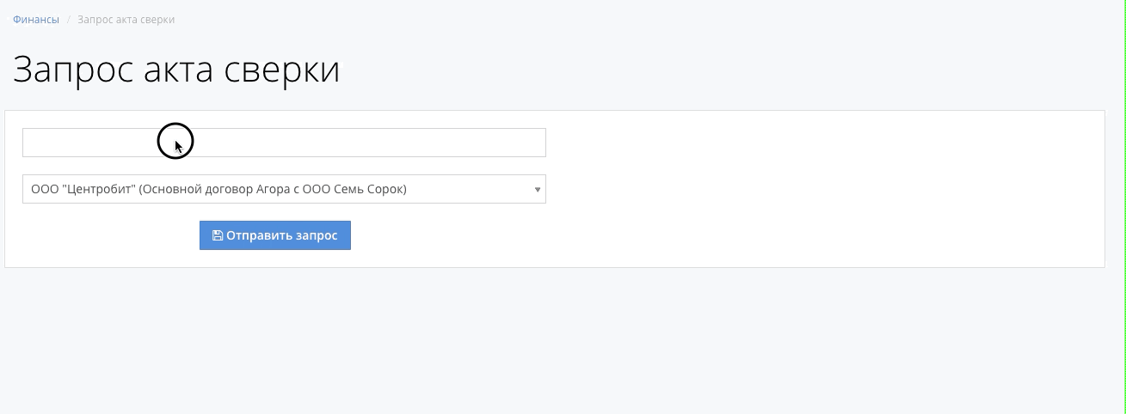Navigate back to the Финансы section
Viewport: 1126px width, 414px height.
click(x=36, y=19)
